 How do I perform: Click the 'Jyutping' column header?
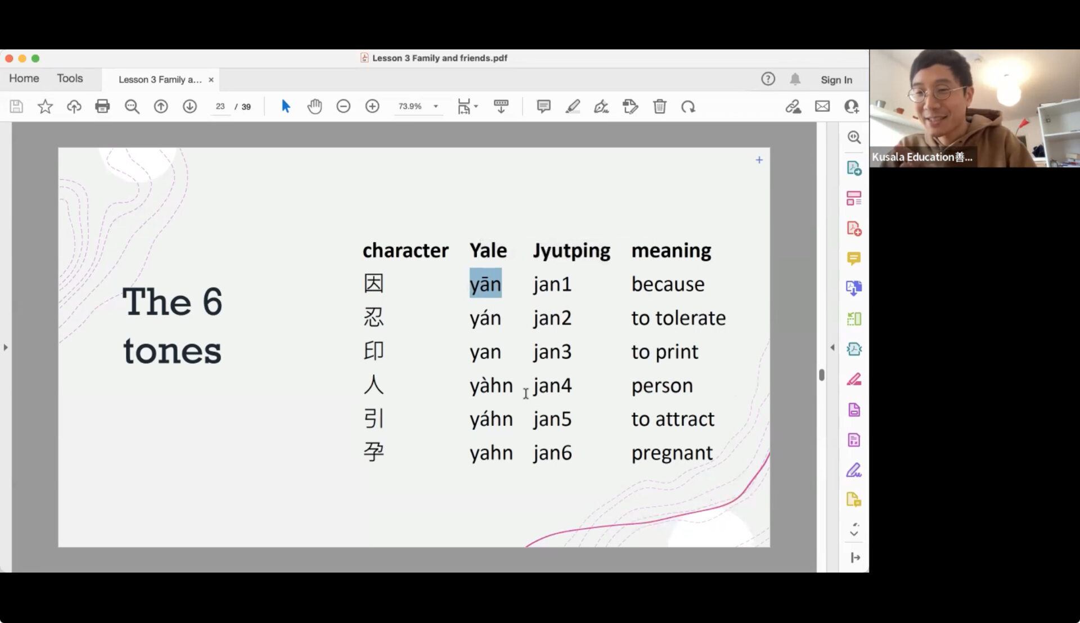pyautogui.click(x=571, y=251)
